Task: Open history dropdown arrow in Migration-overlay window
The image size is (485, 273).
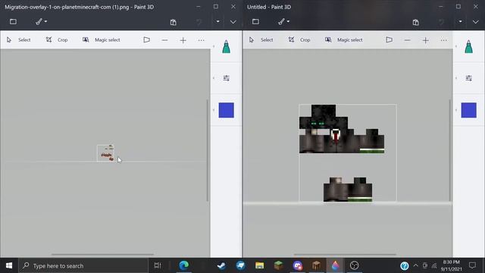Action: [x=217, y=22]
